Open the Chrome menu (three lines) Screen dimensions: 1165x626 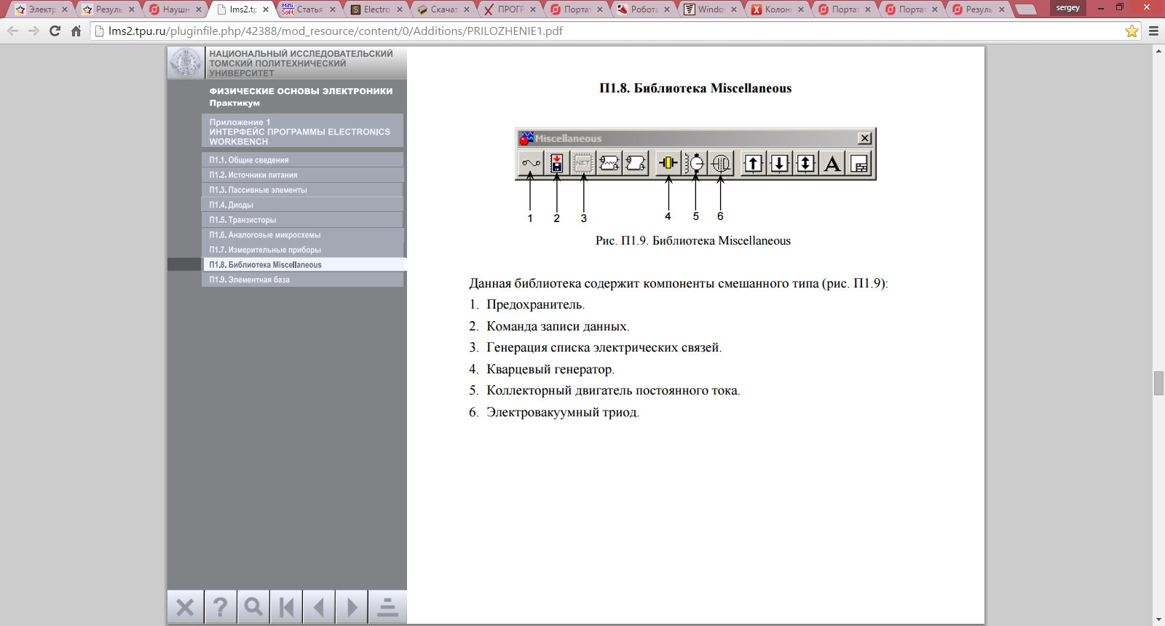coord(1153,31)
